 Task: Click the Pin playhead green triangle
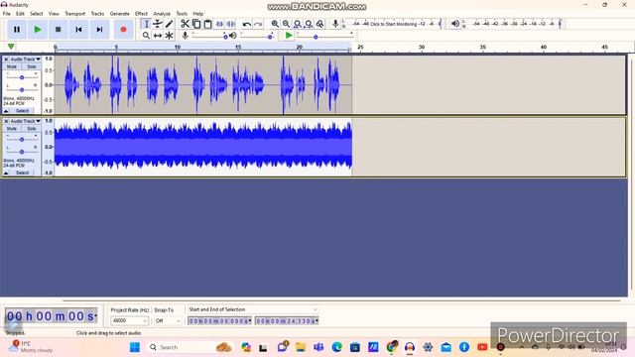pyautogui.click(x=11, y=47)
